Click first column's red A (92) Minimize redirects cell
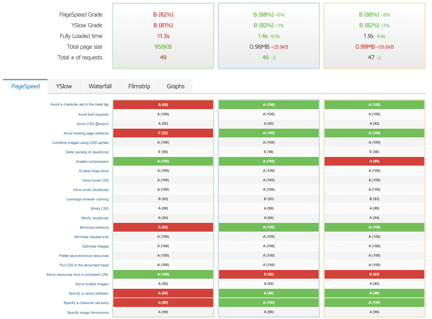The image size is (432, 319). [x=163, y=227]
